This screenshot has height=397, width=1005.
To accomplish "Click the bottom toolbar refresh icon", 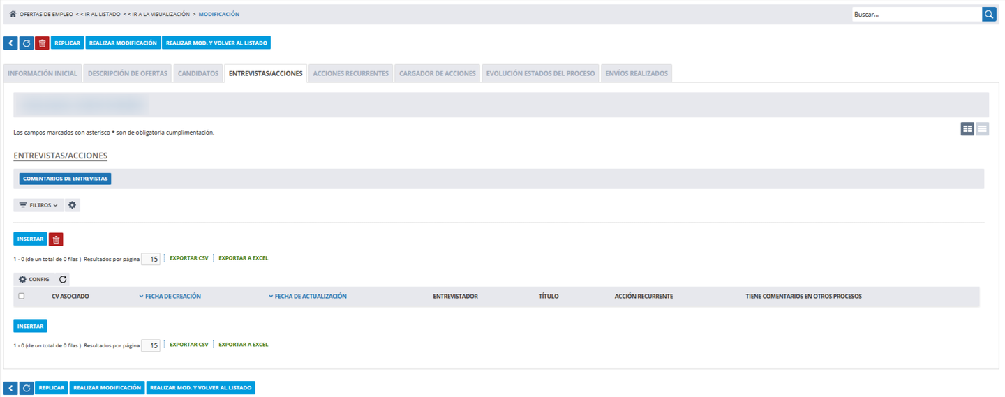I will [27, 388].
